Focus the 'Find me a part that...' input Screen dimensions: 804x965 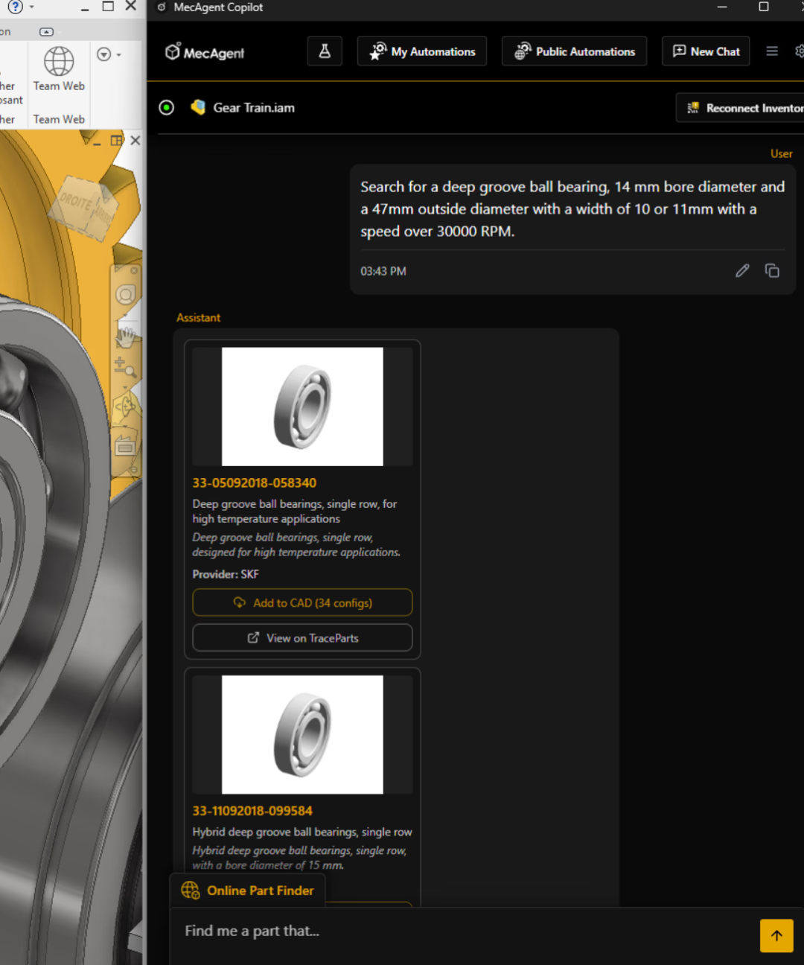tap(465, 931)
